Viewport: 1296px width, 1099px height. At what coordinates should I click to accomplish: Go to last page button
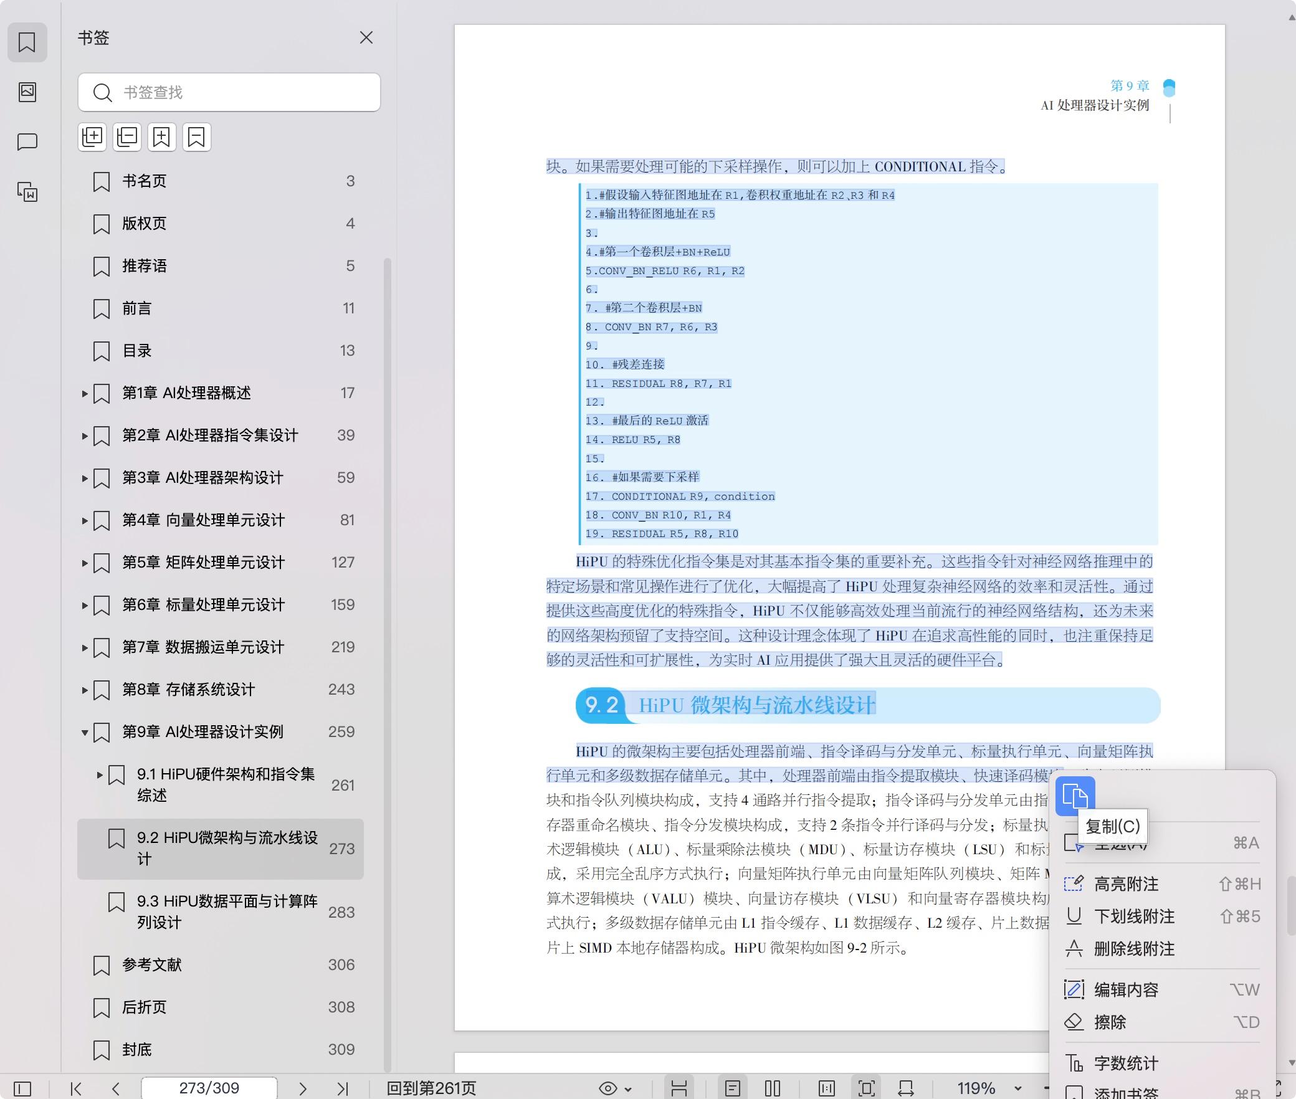pyautogui.click(x=342, y=1088)
